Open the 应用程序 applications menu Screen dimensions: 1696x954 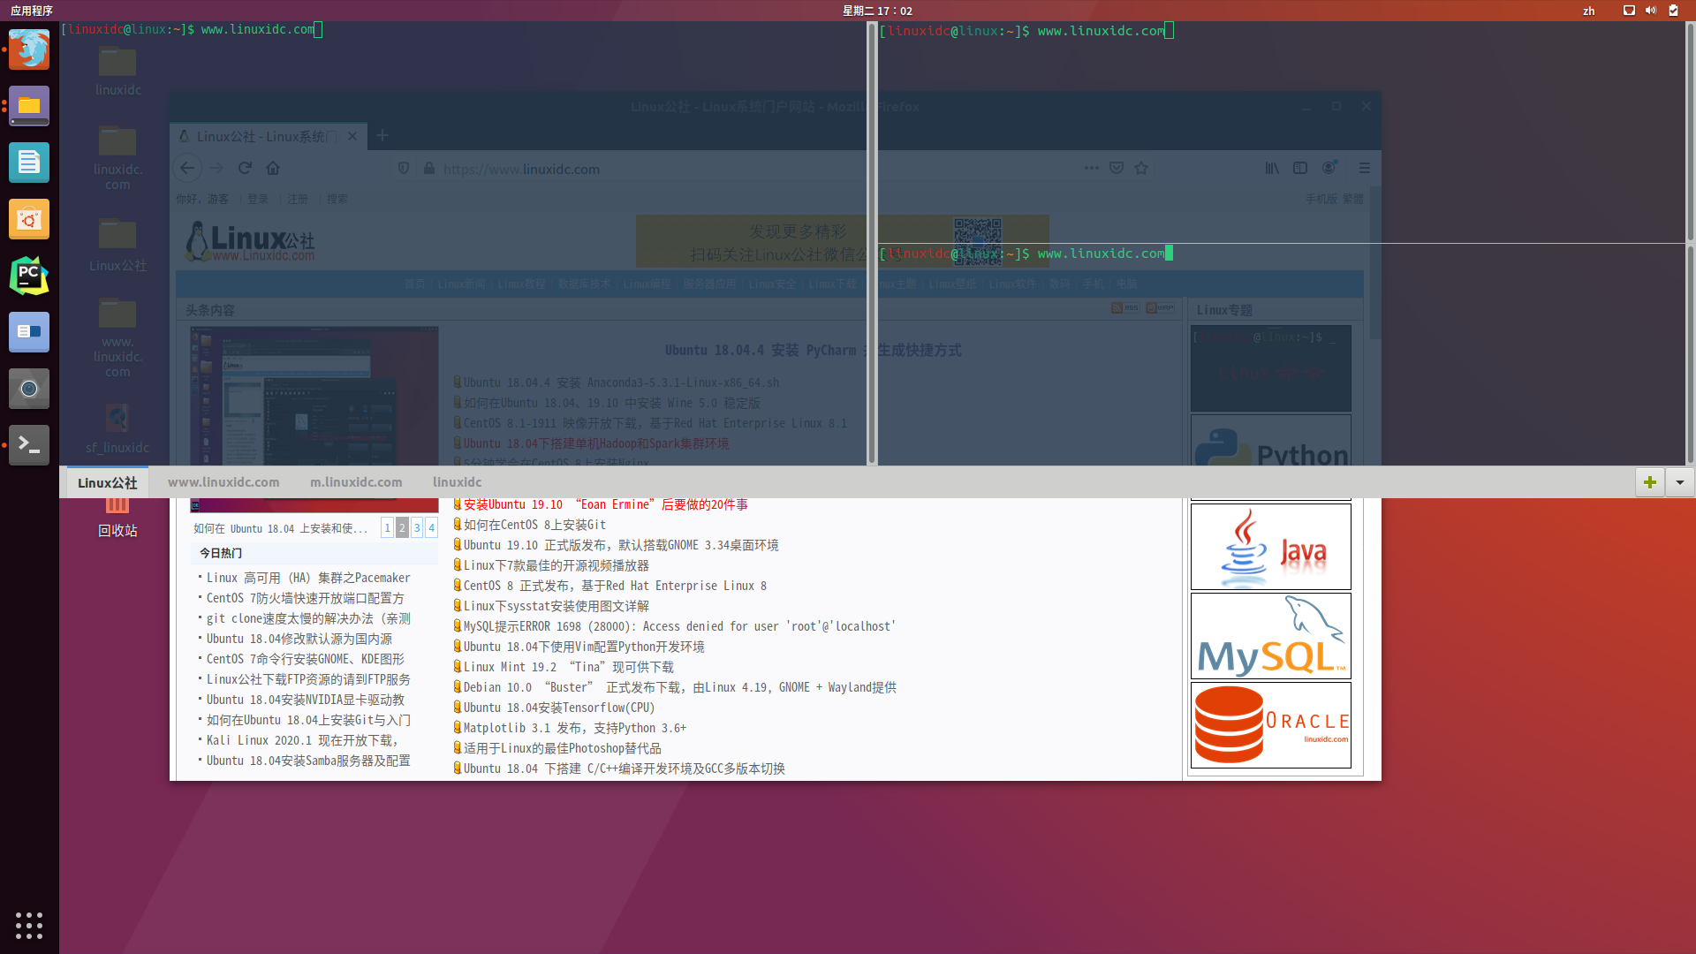[32, 11]
